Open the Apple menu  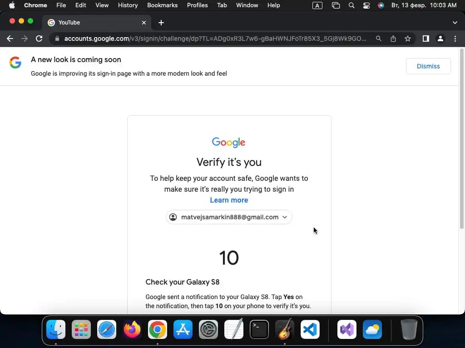click(x=12, y=5)
